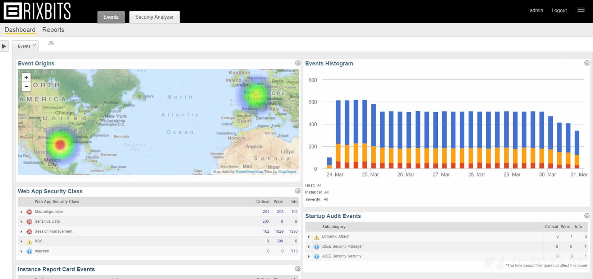Click the camera snapshot icon beside Events tab
Screen dimensions: 593x279
(51, 43)
